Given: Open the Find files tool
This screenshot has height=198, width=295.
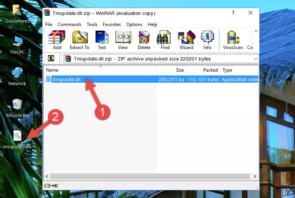Looking at the screenshot, I should pyautogui.click(x=165, y=40).
